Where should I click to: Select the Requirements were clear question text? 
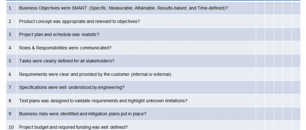pos(95,74)
